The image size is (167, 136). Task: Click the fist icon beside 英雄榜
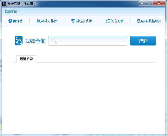pyautogui.click(x=10, y=21)
